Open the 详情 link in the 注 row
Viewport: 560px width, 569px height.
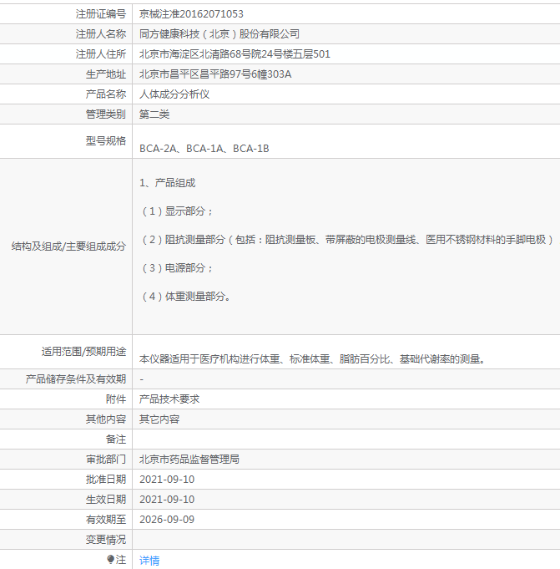[x=149, y=561]
